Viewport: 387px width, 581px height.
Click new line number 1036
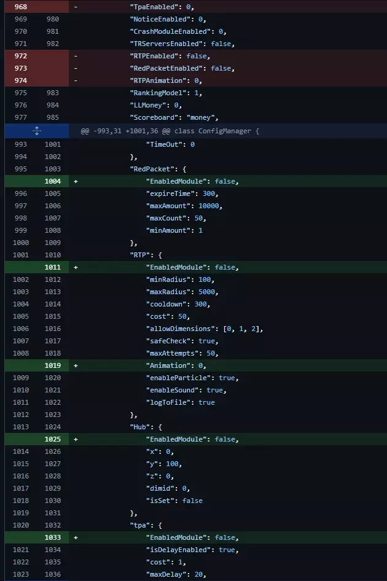(53, 574)
